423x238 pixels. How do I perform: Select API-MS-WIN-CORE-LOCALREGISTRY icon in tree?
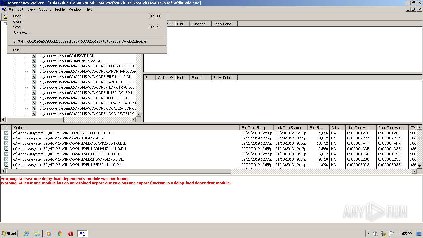pyautogui.click(x=34, y=114)
